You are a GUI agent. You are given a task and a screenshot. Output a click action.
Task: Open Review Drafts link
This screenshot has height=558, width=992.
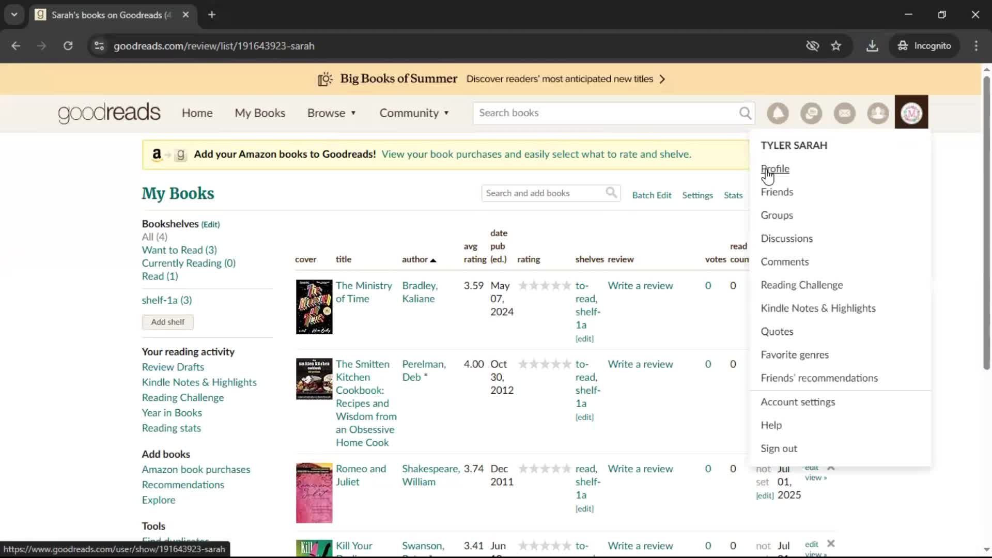[x=173, y=367]
